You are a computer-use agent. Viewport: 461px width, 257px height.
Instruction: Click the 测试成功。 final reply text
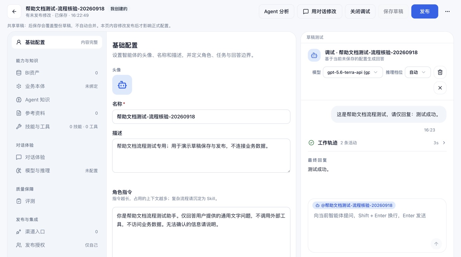[319, 169]
